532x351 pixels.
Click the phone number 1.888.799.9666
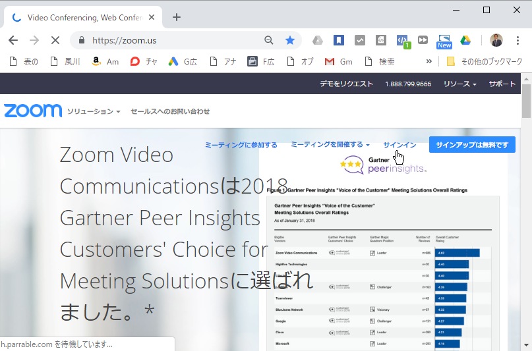point(408,84)
